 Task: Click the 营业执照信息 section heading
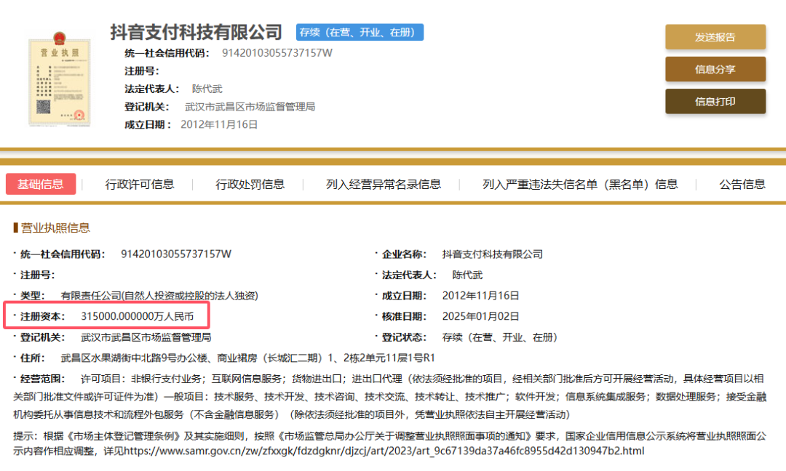coord(55,228)
